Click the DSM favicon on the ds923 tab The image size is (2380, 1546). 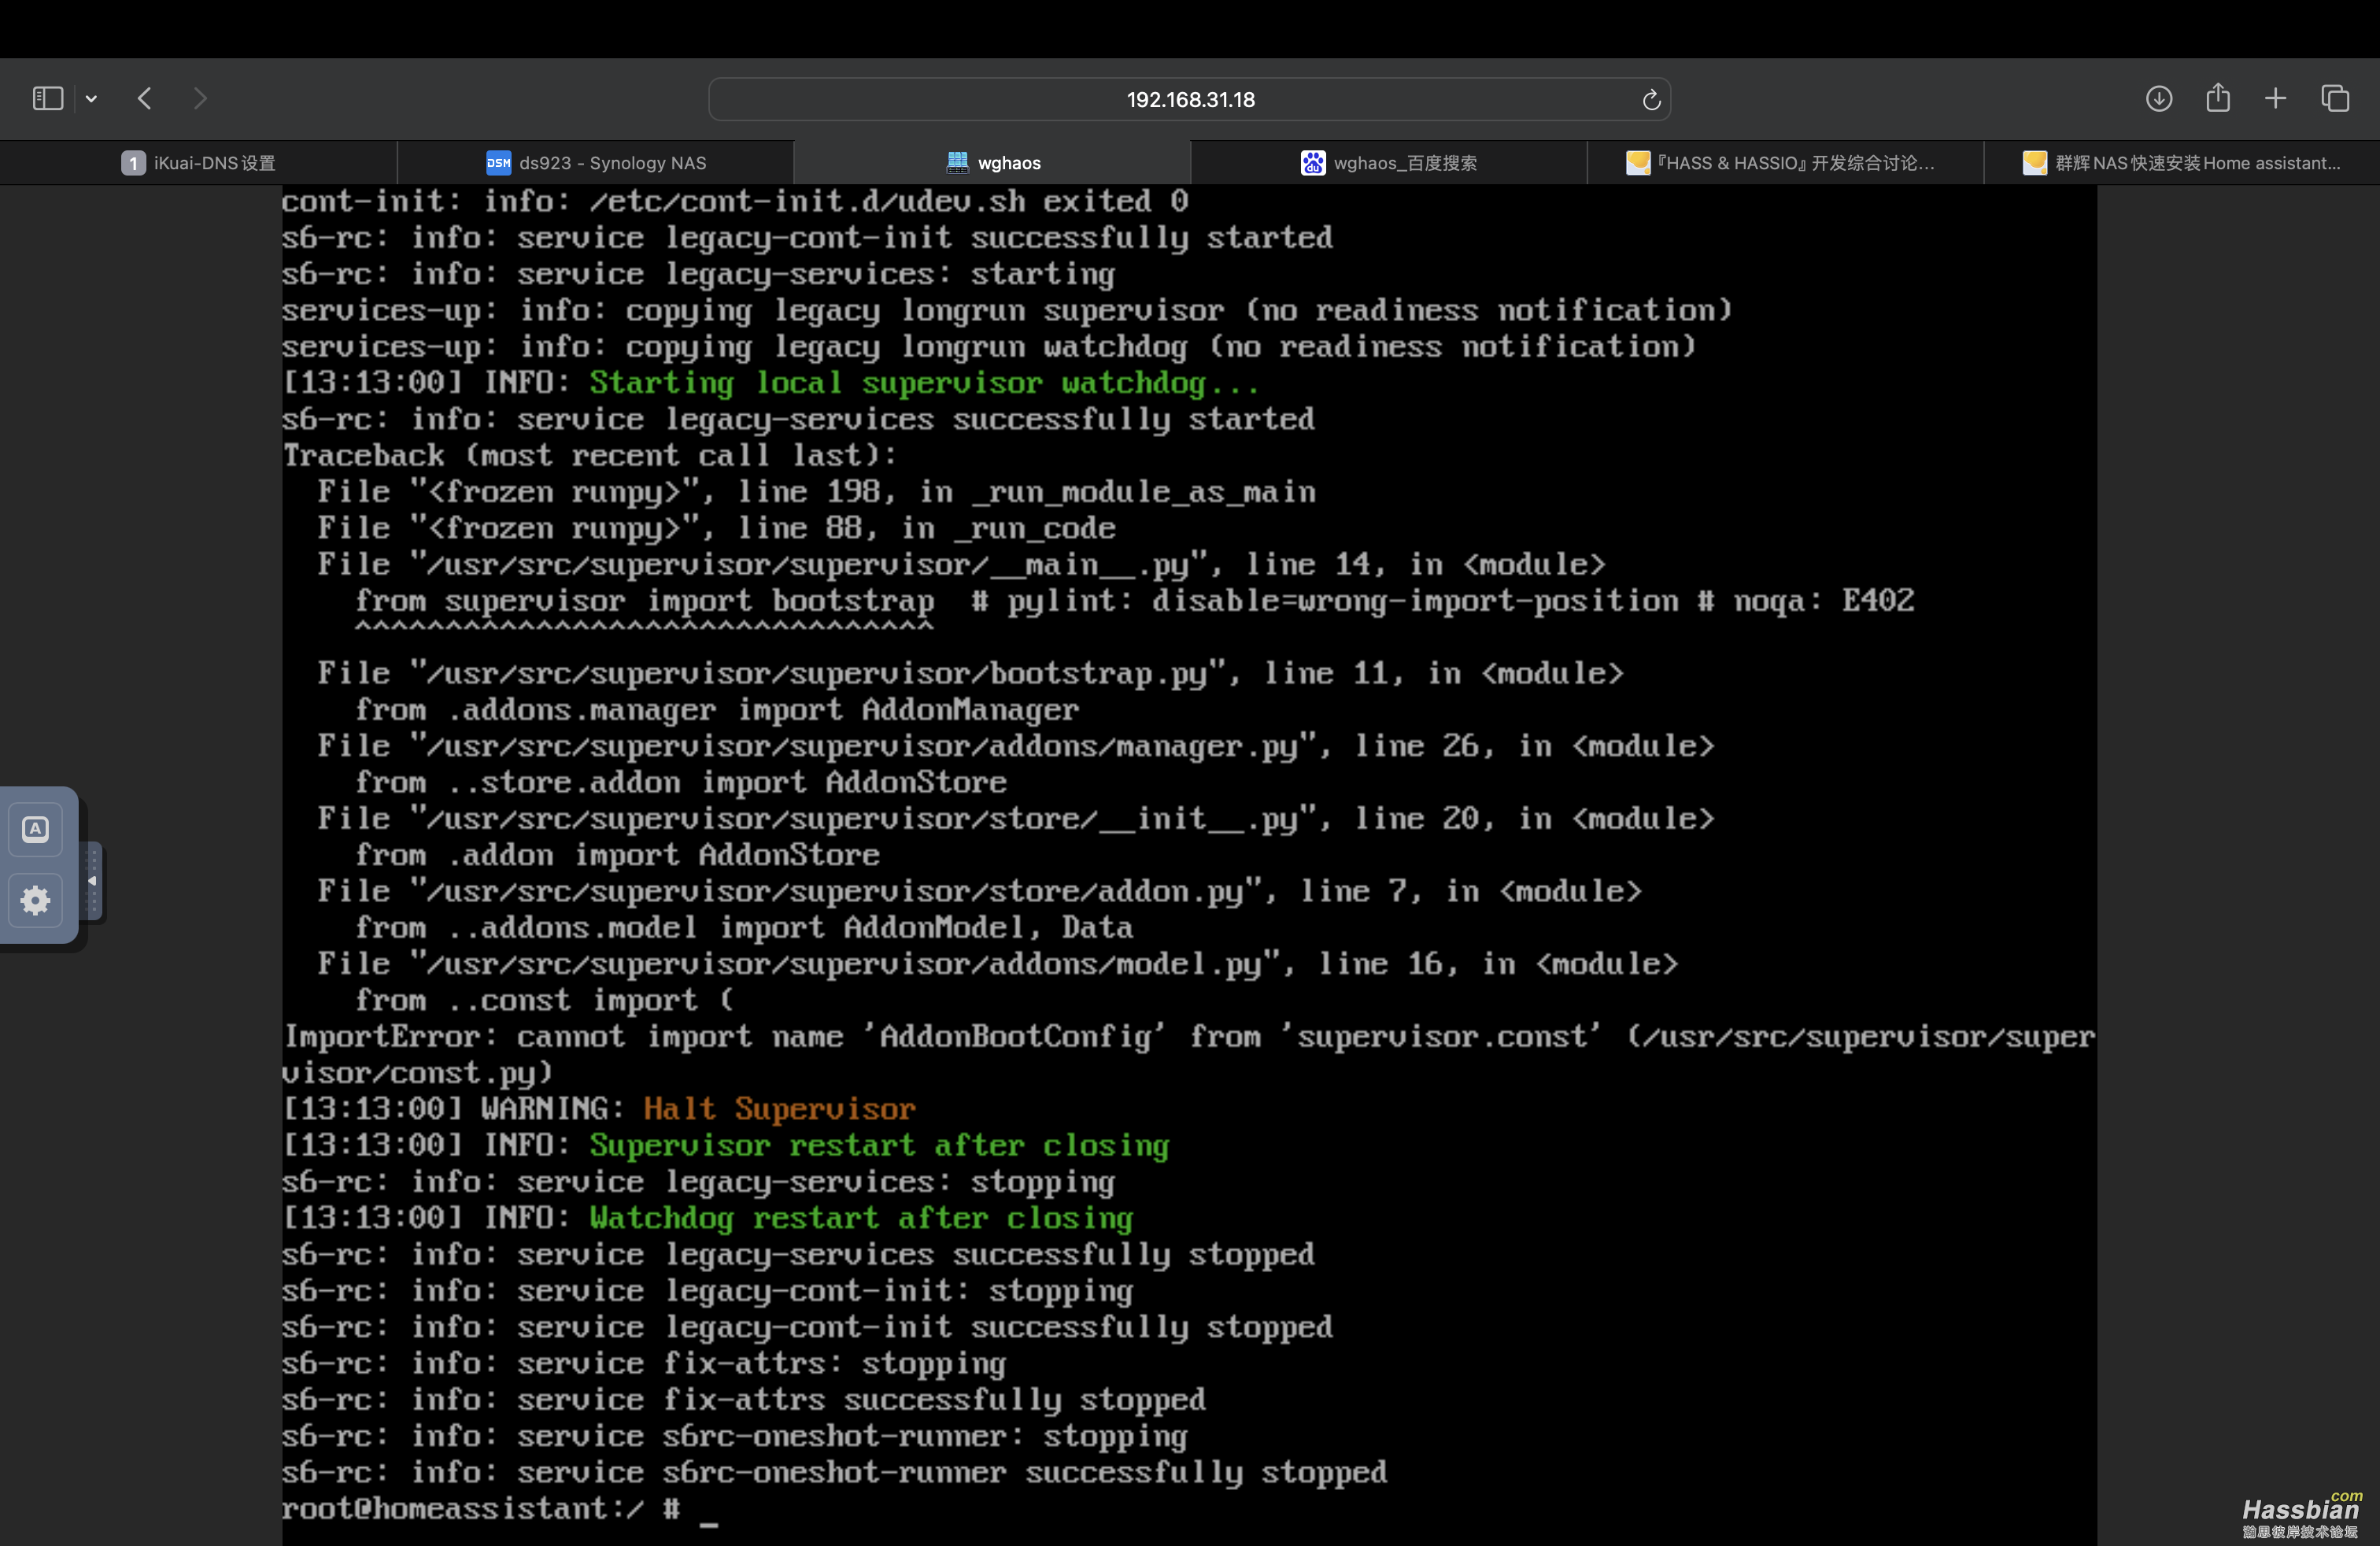tap(498, 163)
